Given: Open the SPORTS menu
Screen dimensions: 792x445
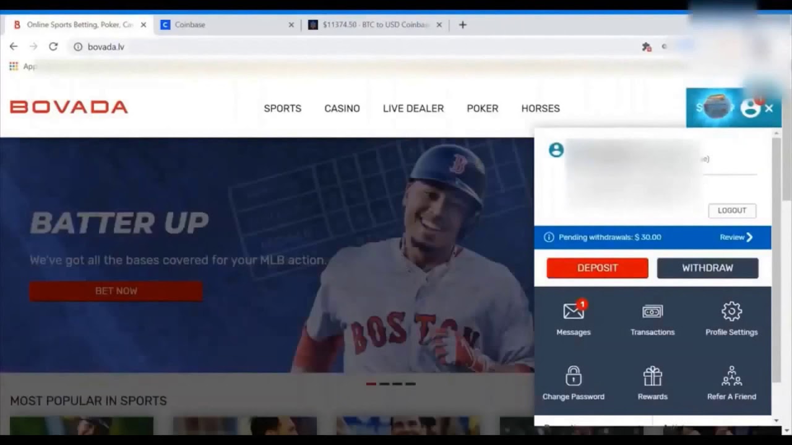Looking at the screenshot, I should 283,108.
